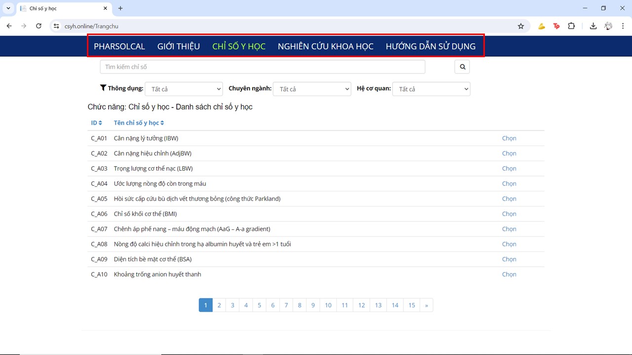Image resolution: width=632 pixels, height=355 pixels.
Task: Open the Thông dụng dropdown
Action: click(184, 89)
